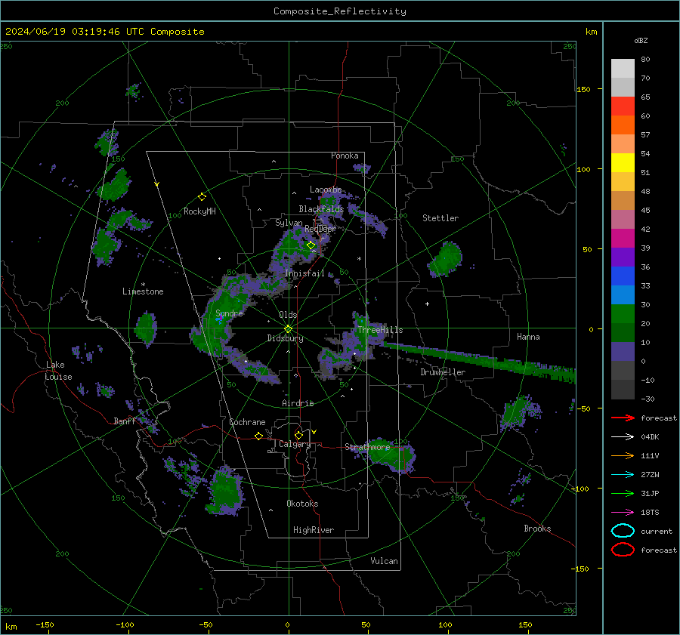The width and height of the screenshot is (680, 635).
Task: Click the Strathmore town label
Action: click(367, 447)
